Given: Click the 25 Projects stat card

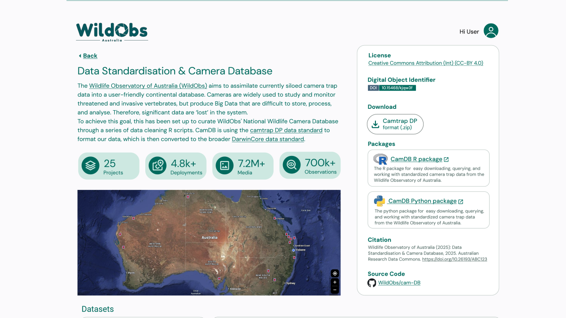Looking at the screenshot, I should coord(109,166).
